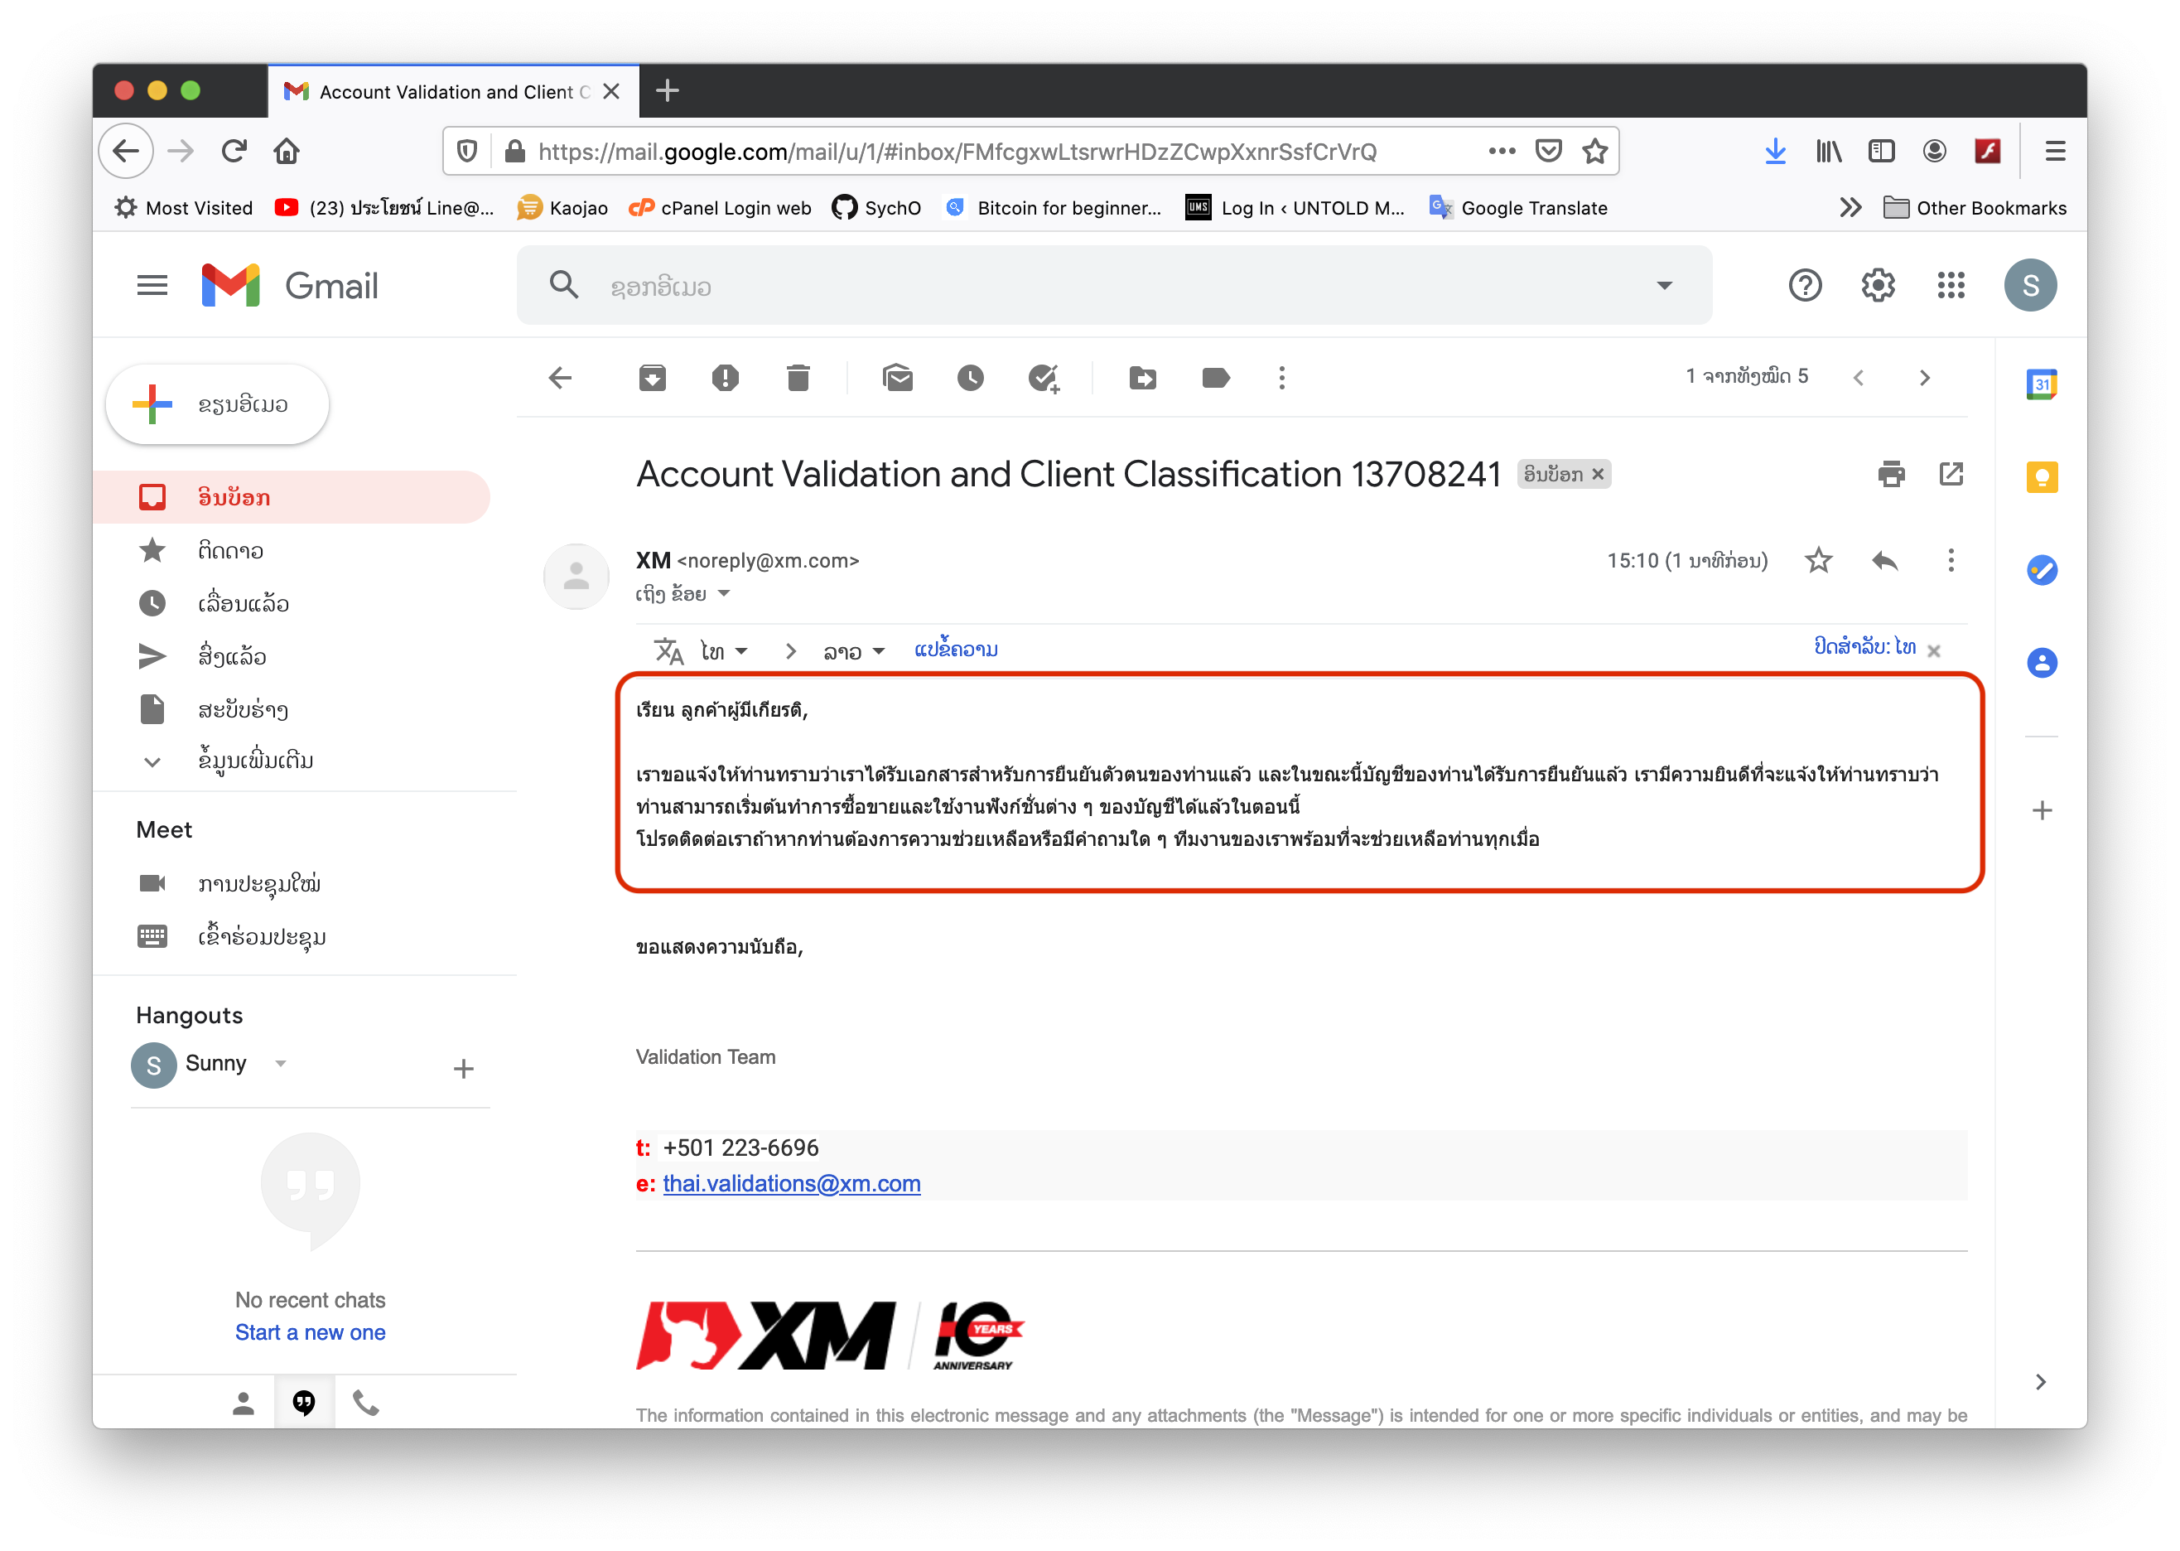Toggle the Gmail main menu hamburger
Screen dimensions: 2180x1551
[152, 286]
